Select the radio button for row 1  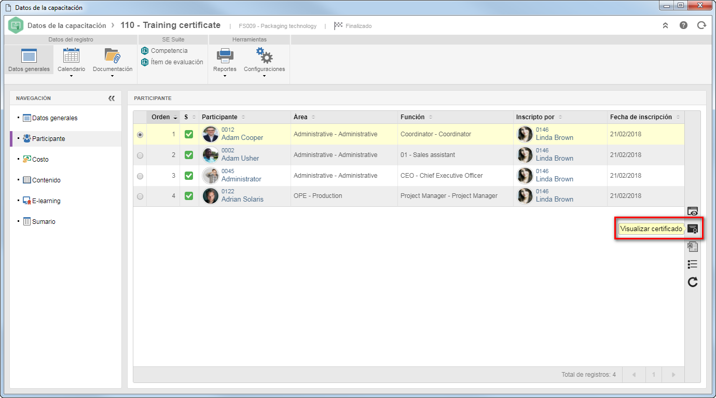coord(140,135)
